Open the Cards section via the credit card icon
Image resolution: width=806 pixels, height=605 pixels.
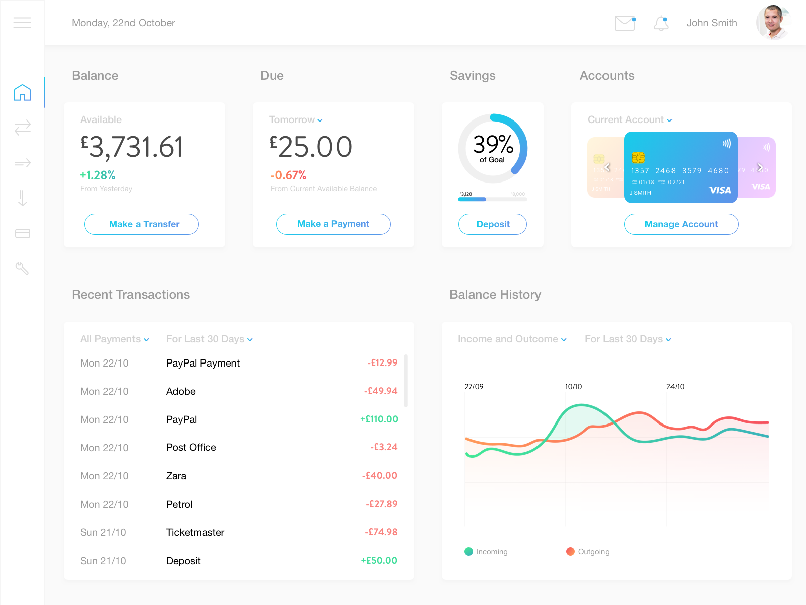click(22, 233)
